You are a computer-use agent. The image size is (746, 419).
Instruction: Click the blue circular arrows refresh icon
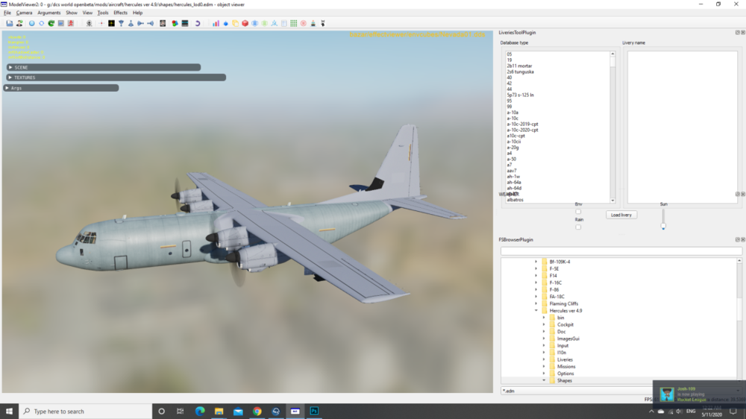click(x=41, y=23)
